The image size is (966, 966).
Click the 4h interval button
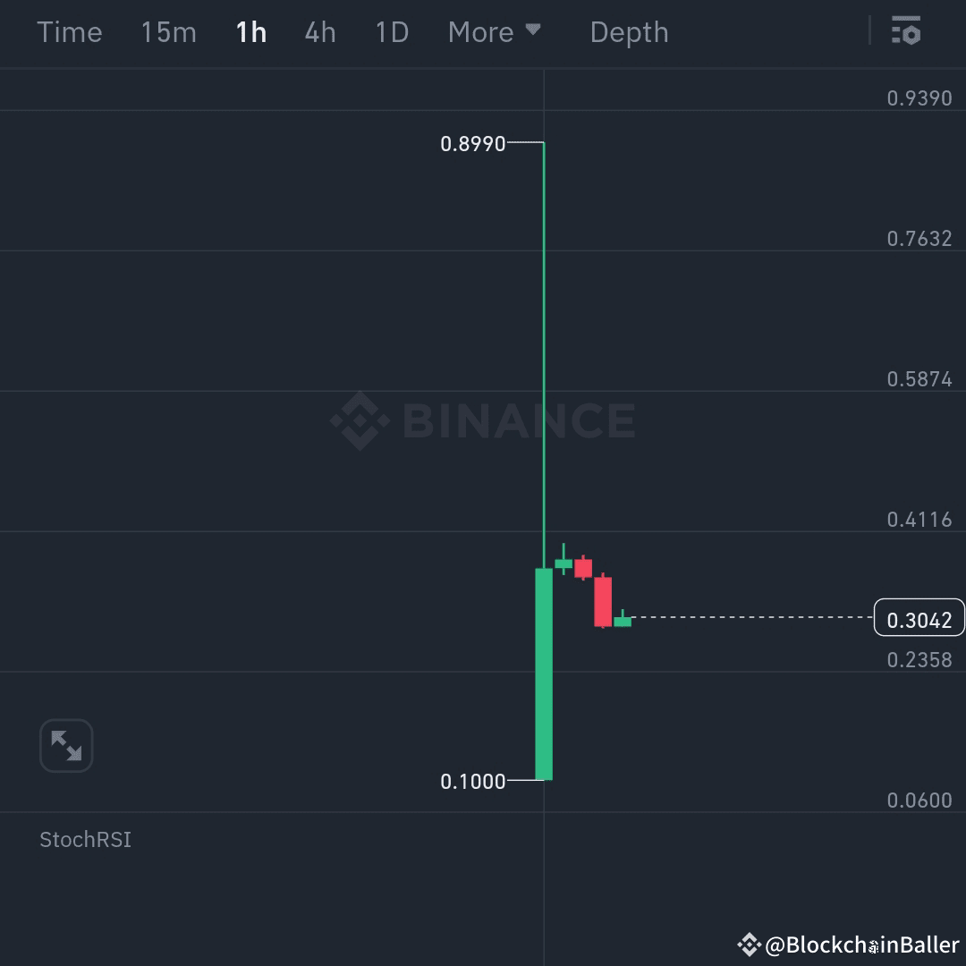(x=320, y=32)
